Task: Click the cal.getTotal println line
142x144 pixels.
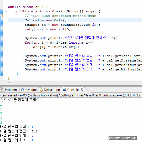Action: [83, 56]
